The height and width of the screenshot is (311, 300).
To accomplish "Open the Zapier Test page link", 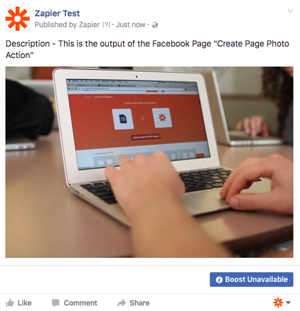I will pyautogui.click(x=57, y=13).
